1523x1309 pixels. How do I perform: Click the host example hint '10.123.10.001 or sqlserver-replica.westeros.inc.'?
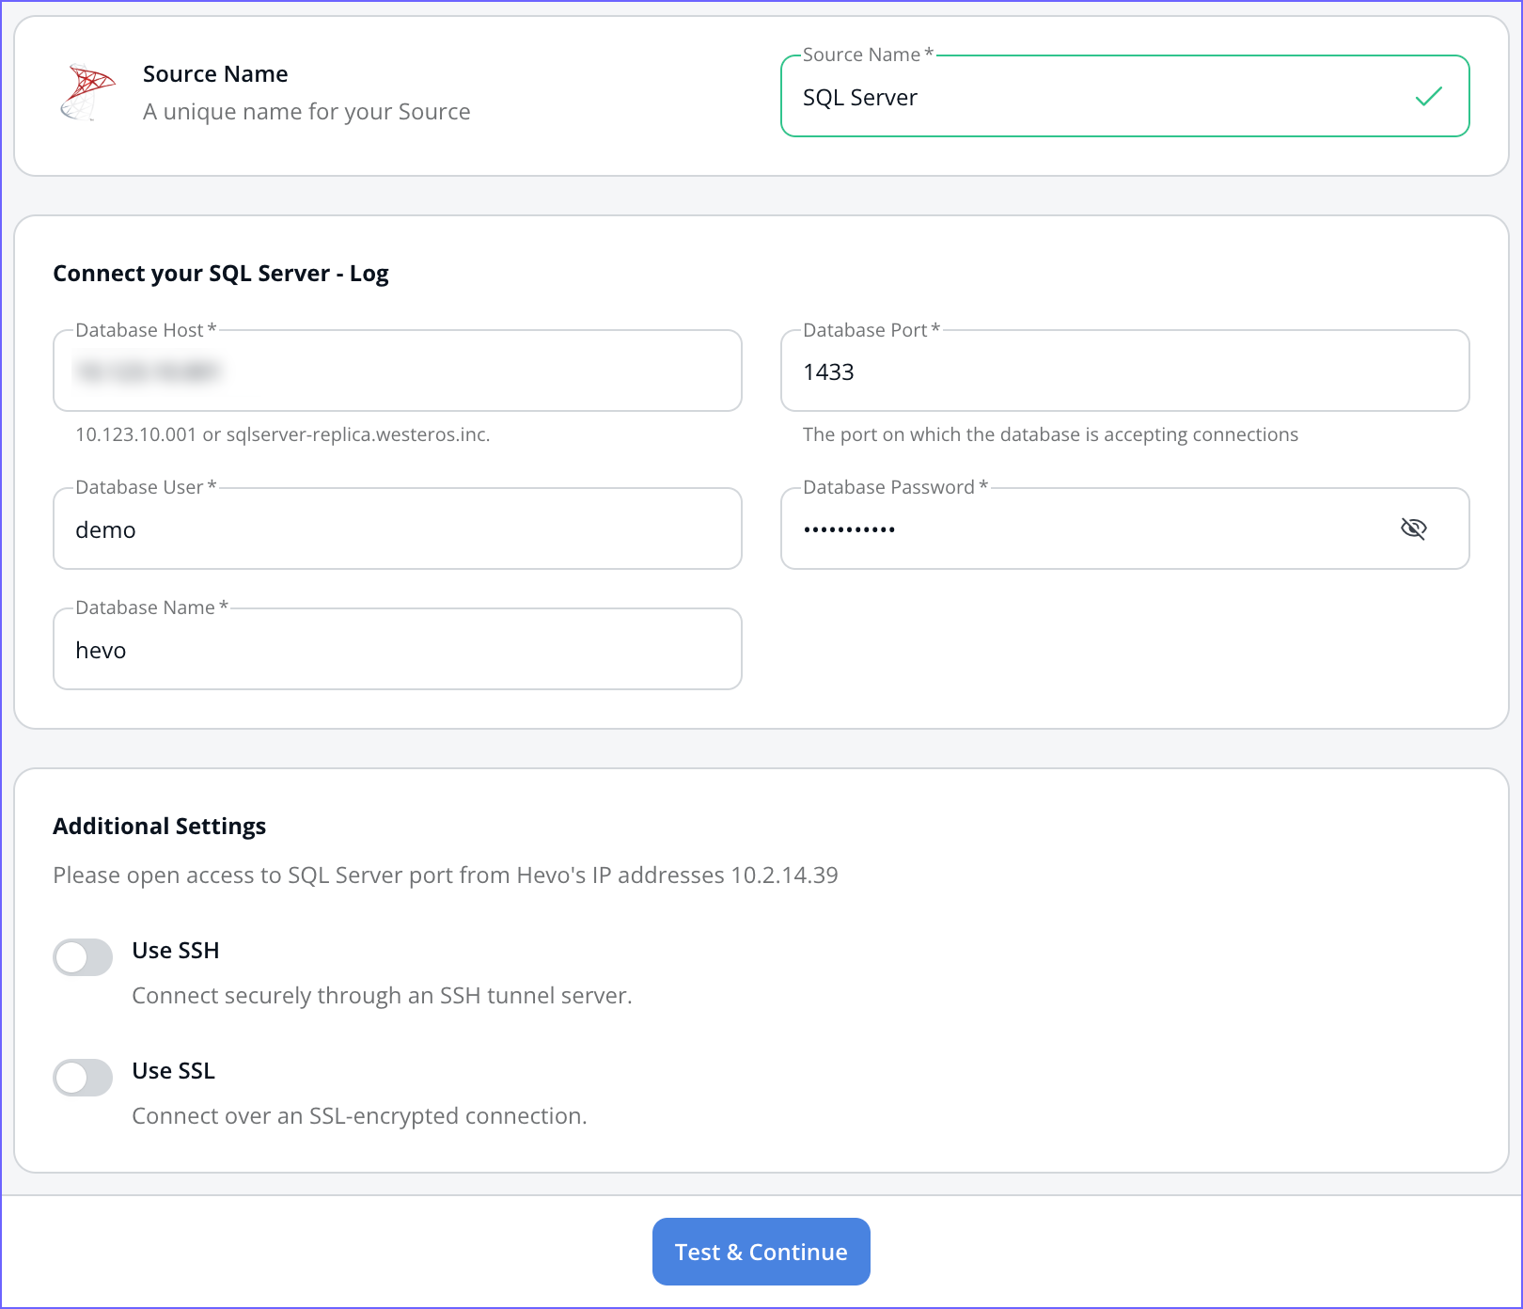283,434
